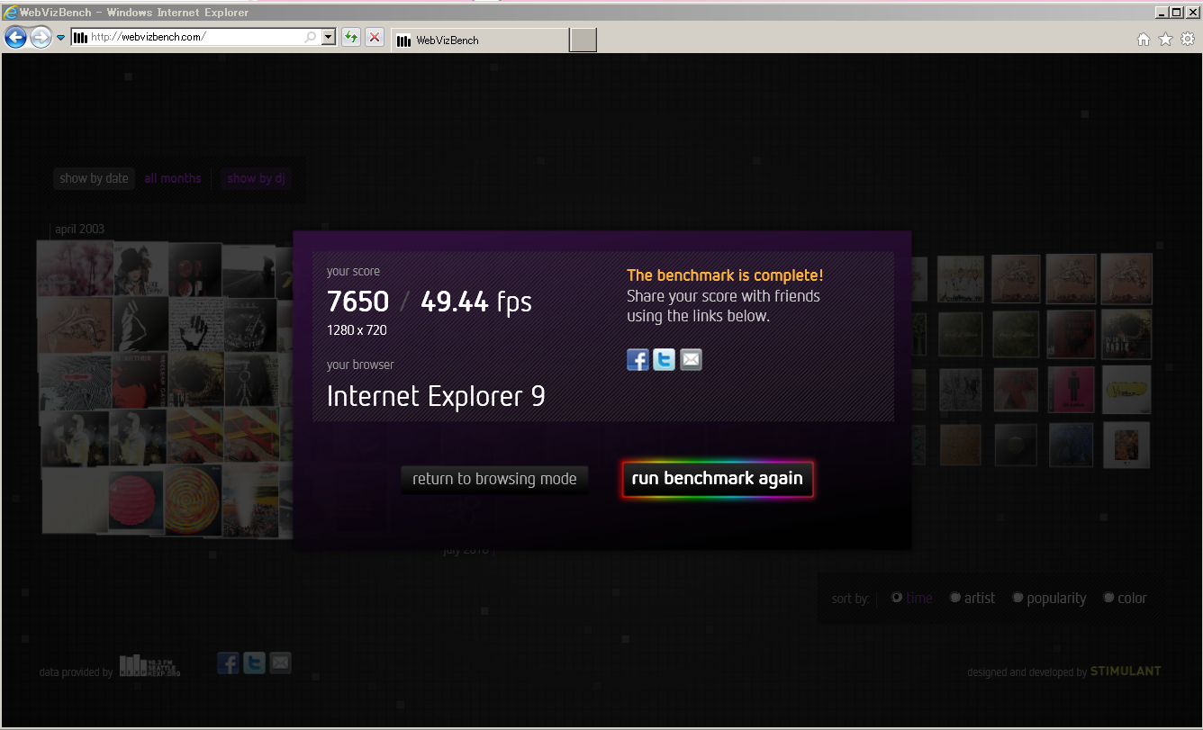Click the Facebook icon in the page footer
This screenshot has width=1203, height=730.
(228, 663)
